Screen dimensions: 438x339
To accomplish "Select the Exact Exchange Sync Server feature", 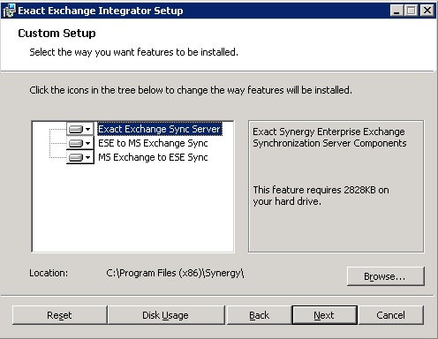I will point(159,129).
